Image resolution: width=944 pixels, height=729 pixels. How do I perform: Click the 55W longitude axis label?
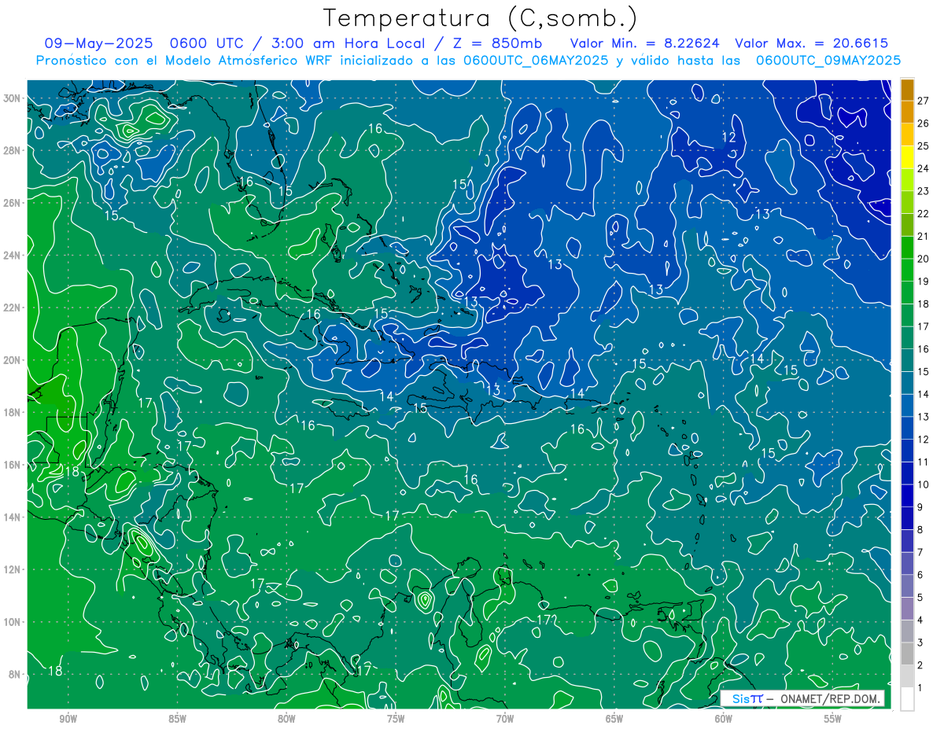point(833,719)
